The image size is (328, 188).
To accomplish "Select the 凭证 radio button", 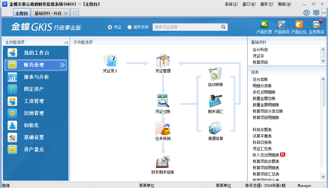I will tap(110, 27).
